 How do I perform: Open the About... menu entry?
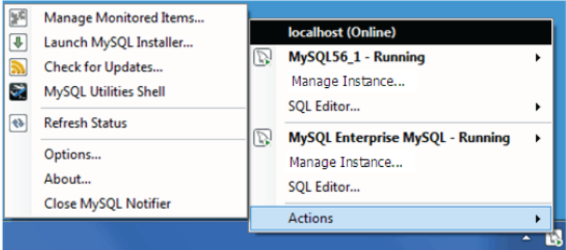68,179
